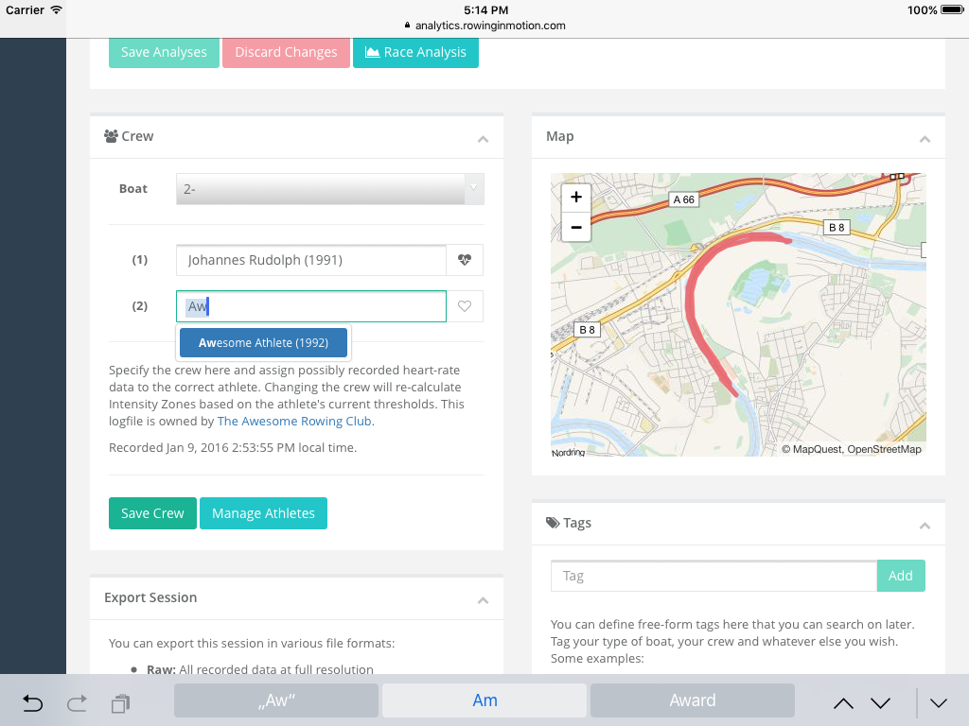This screenshot has height=726, width=969.
Task: Choose the "Award" keyboard suggestion
Action: [692, 700]
